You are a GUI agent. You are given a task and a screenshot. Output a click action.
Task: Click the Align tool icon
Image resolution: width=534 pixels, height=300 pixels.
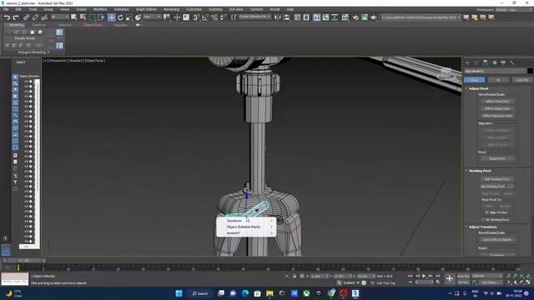287,17
